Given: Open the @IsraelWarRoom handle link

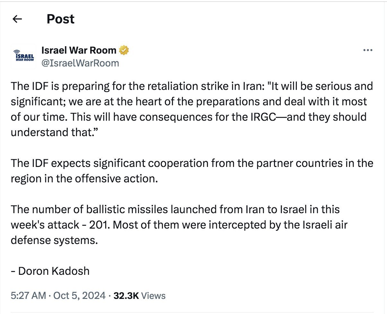Looking at the screenshot, I should tap(80, 63).
